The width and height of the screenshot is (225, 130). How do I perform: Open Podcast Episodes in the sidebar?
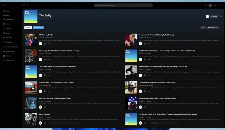(10, 47)
